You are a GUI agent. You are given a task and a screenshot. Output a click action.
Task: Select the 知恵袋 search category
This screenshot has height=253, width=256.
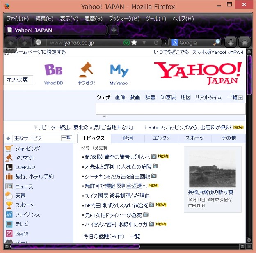pos(168,97)
